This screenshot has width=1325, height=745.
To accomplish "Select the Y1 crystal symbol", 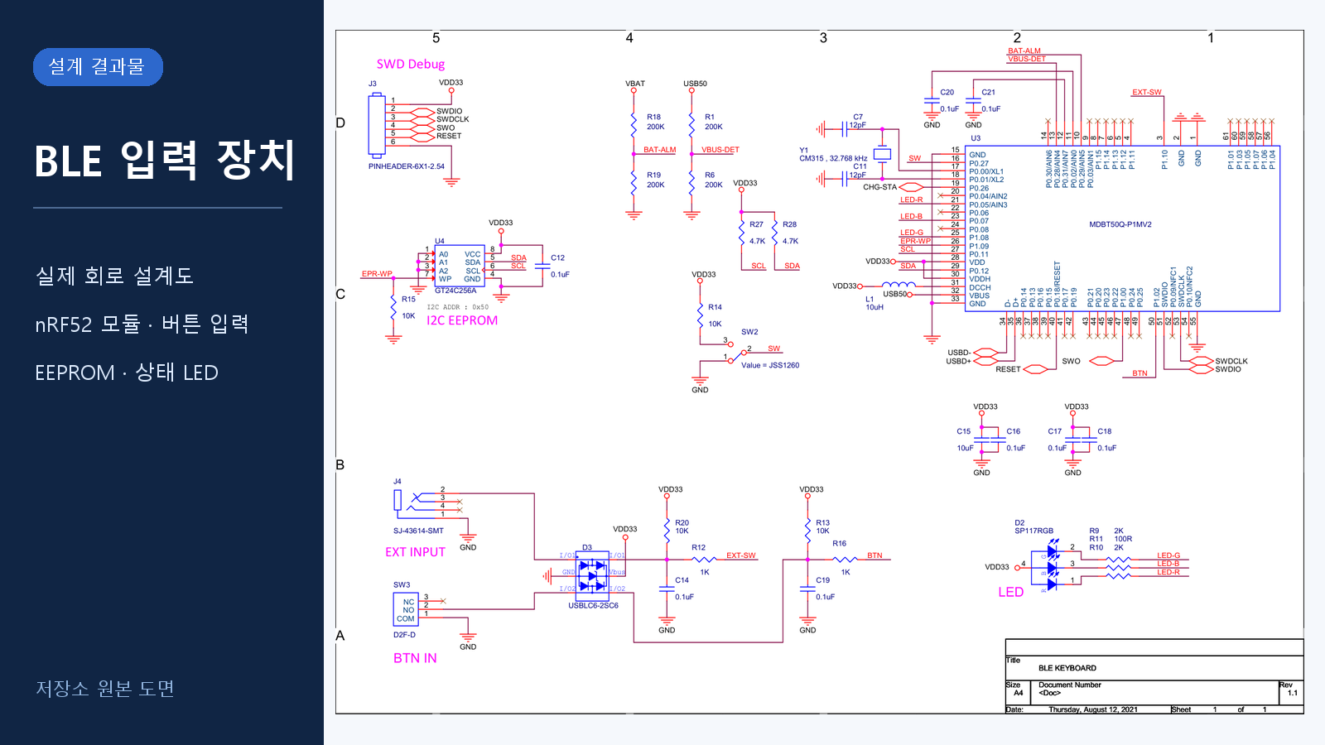I will pos(883,154).
